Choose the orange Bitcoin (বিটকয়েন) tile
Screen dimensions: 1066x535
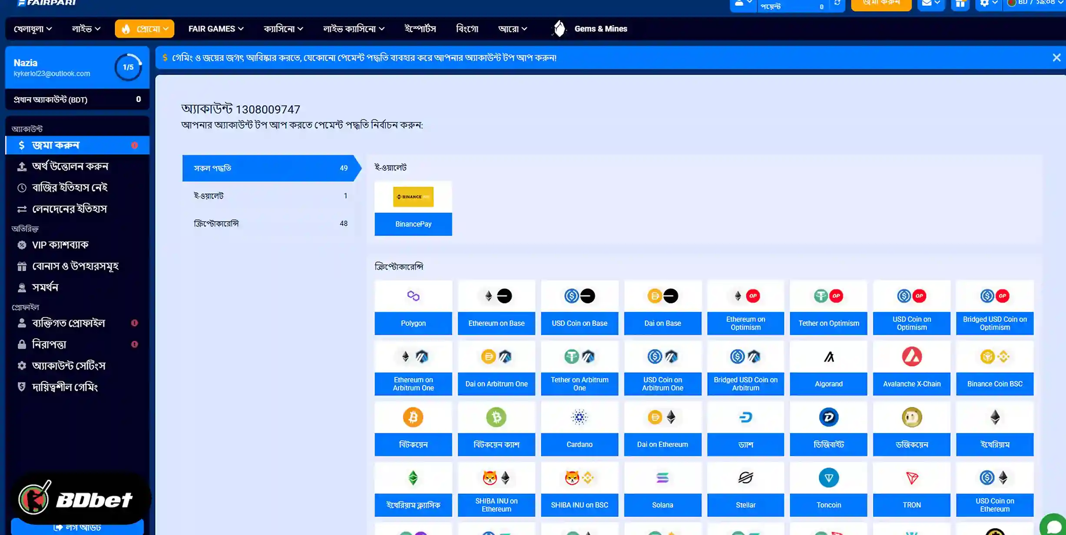413,429
